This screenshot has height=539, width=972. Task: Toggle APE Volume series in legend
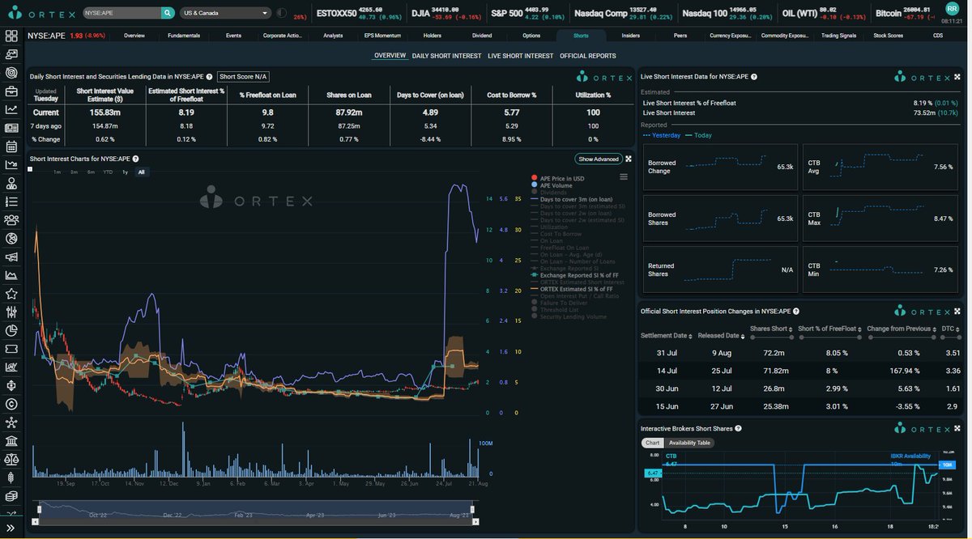(x=552, y=185)
